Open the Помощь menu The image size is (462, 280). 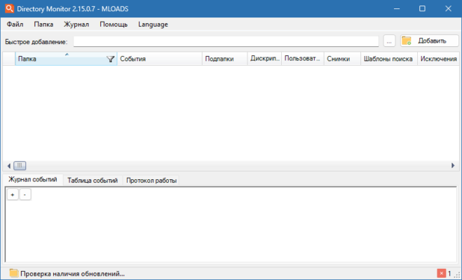[114, 24]
